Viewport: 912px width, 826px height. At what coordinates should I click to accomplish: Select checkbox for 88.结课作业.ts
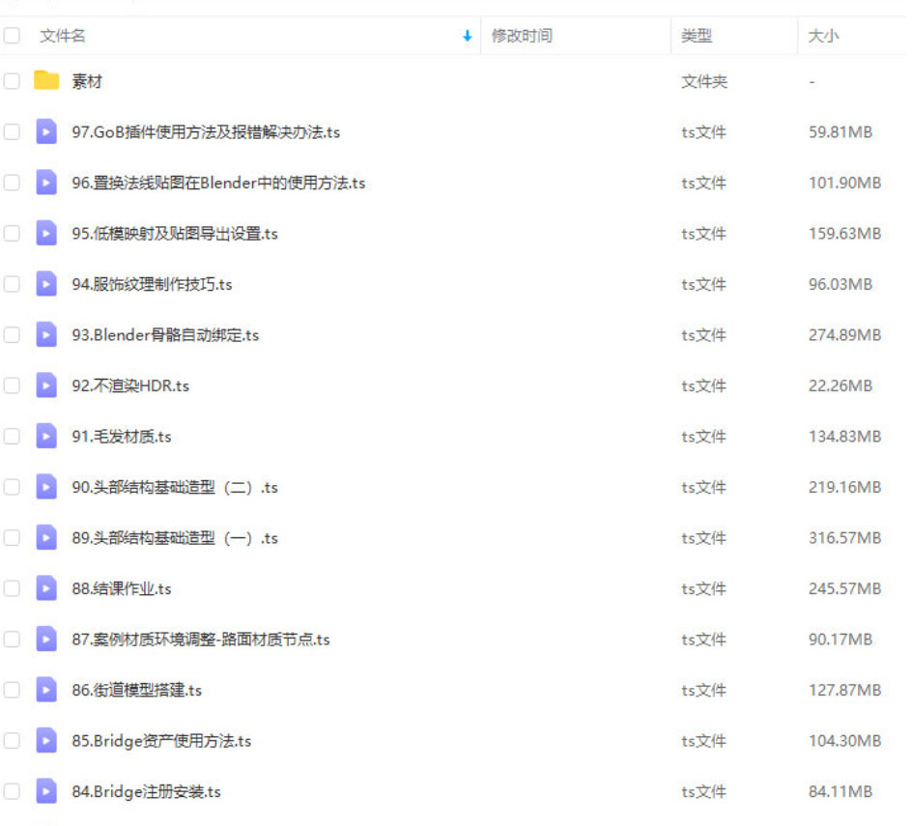coord(12,588)
